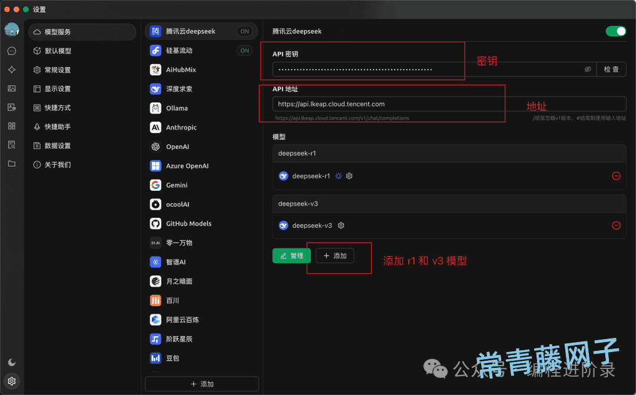Open the translate icon in sidebar
The image size is (636, 395).
[x=12, y=108]
